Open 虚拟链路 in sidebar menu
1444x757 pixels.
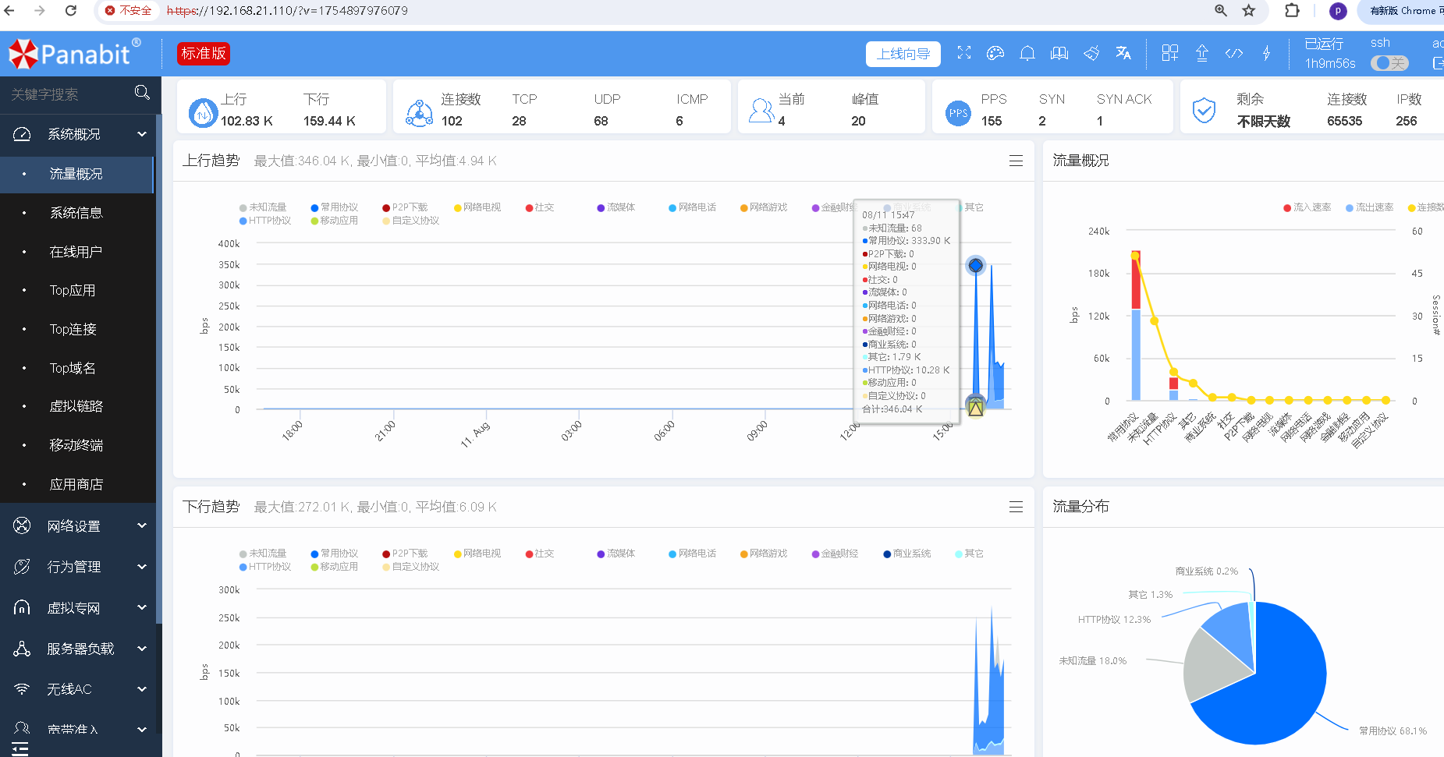[x=76, y=406]
